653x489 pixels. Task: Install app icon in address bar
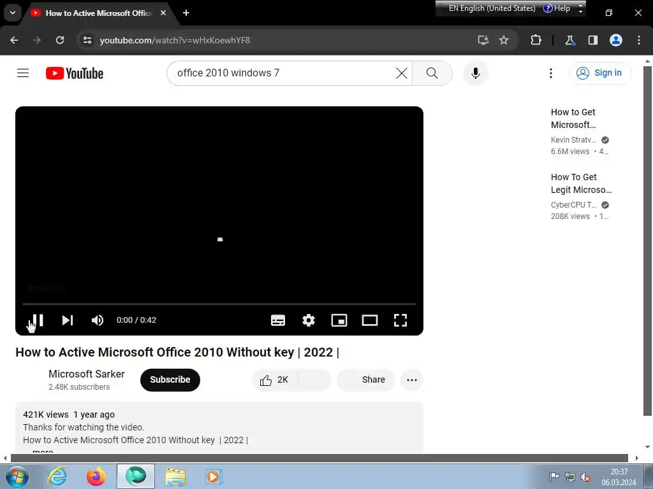pyautogui.click(x=483, y=40)
